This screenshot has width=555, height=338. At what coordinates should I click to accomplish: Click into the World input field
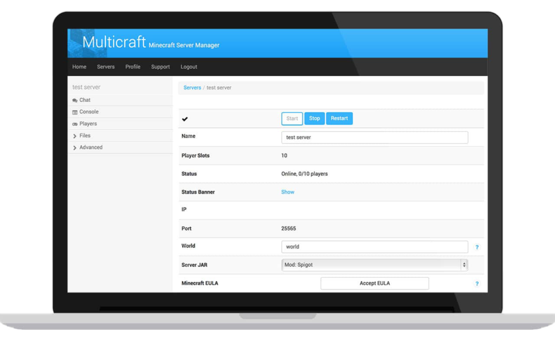coord(375,247)
